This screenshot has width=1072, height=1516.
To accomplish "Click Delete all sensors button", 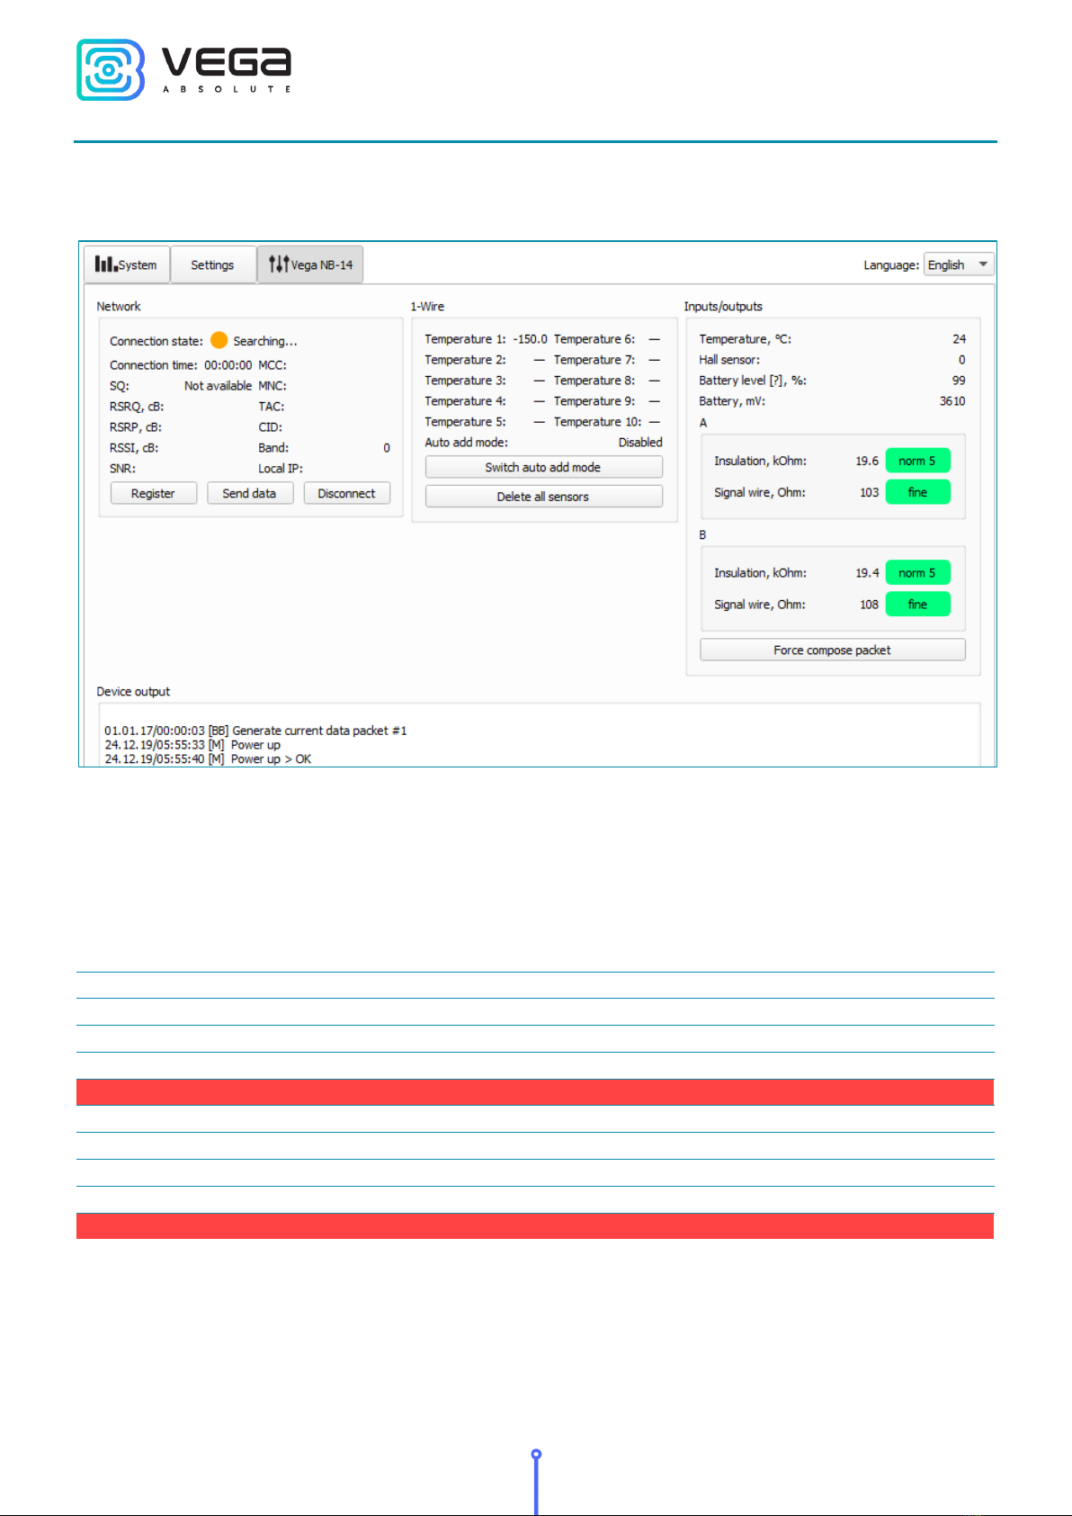I will (x=543, y=497).
